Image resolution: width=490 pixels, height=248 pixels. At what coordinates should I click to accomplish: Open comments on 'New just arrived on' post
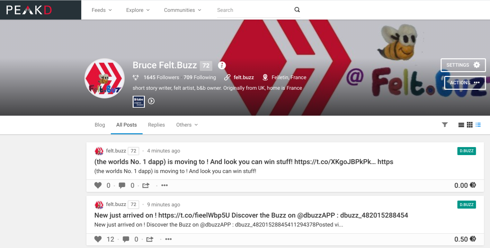(x=126, y=239)
